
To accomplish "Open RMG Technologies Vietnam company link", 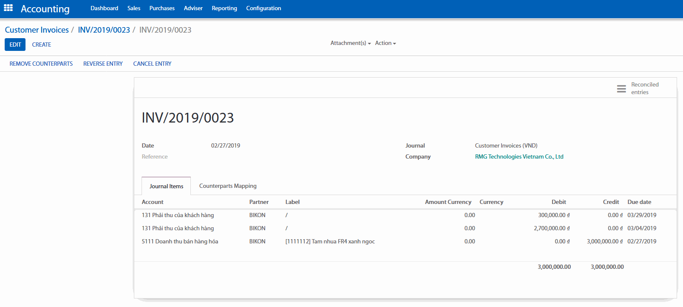I will point(519,157).
